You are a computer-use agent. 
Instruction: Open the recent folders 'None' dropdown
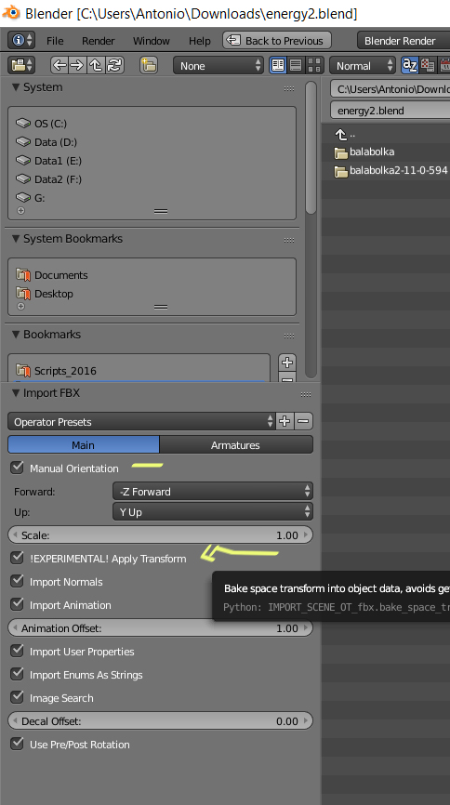(218, 65)
